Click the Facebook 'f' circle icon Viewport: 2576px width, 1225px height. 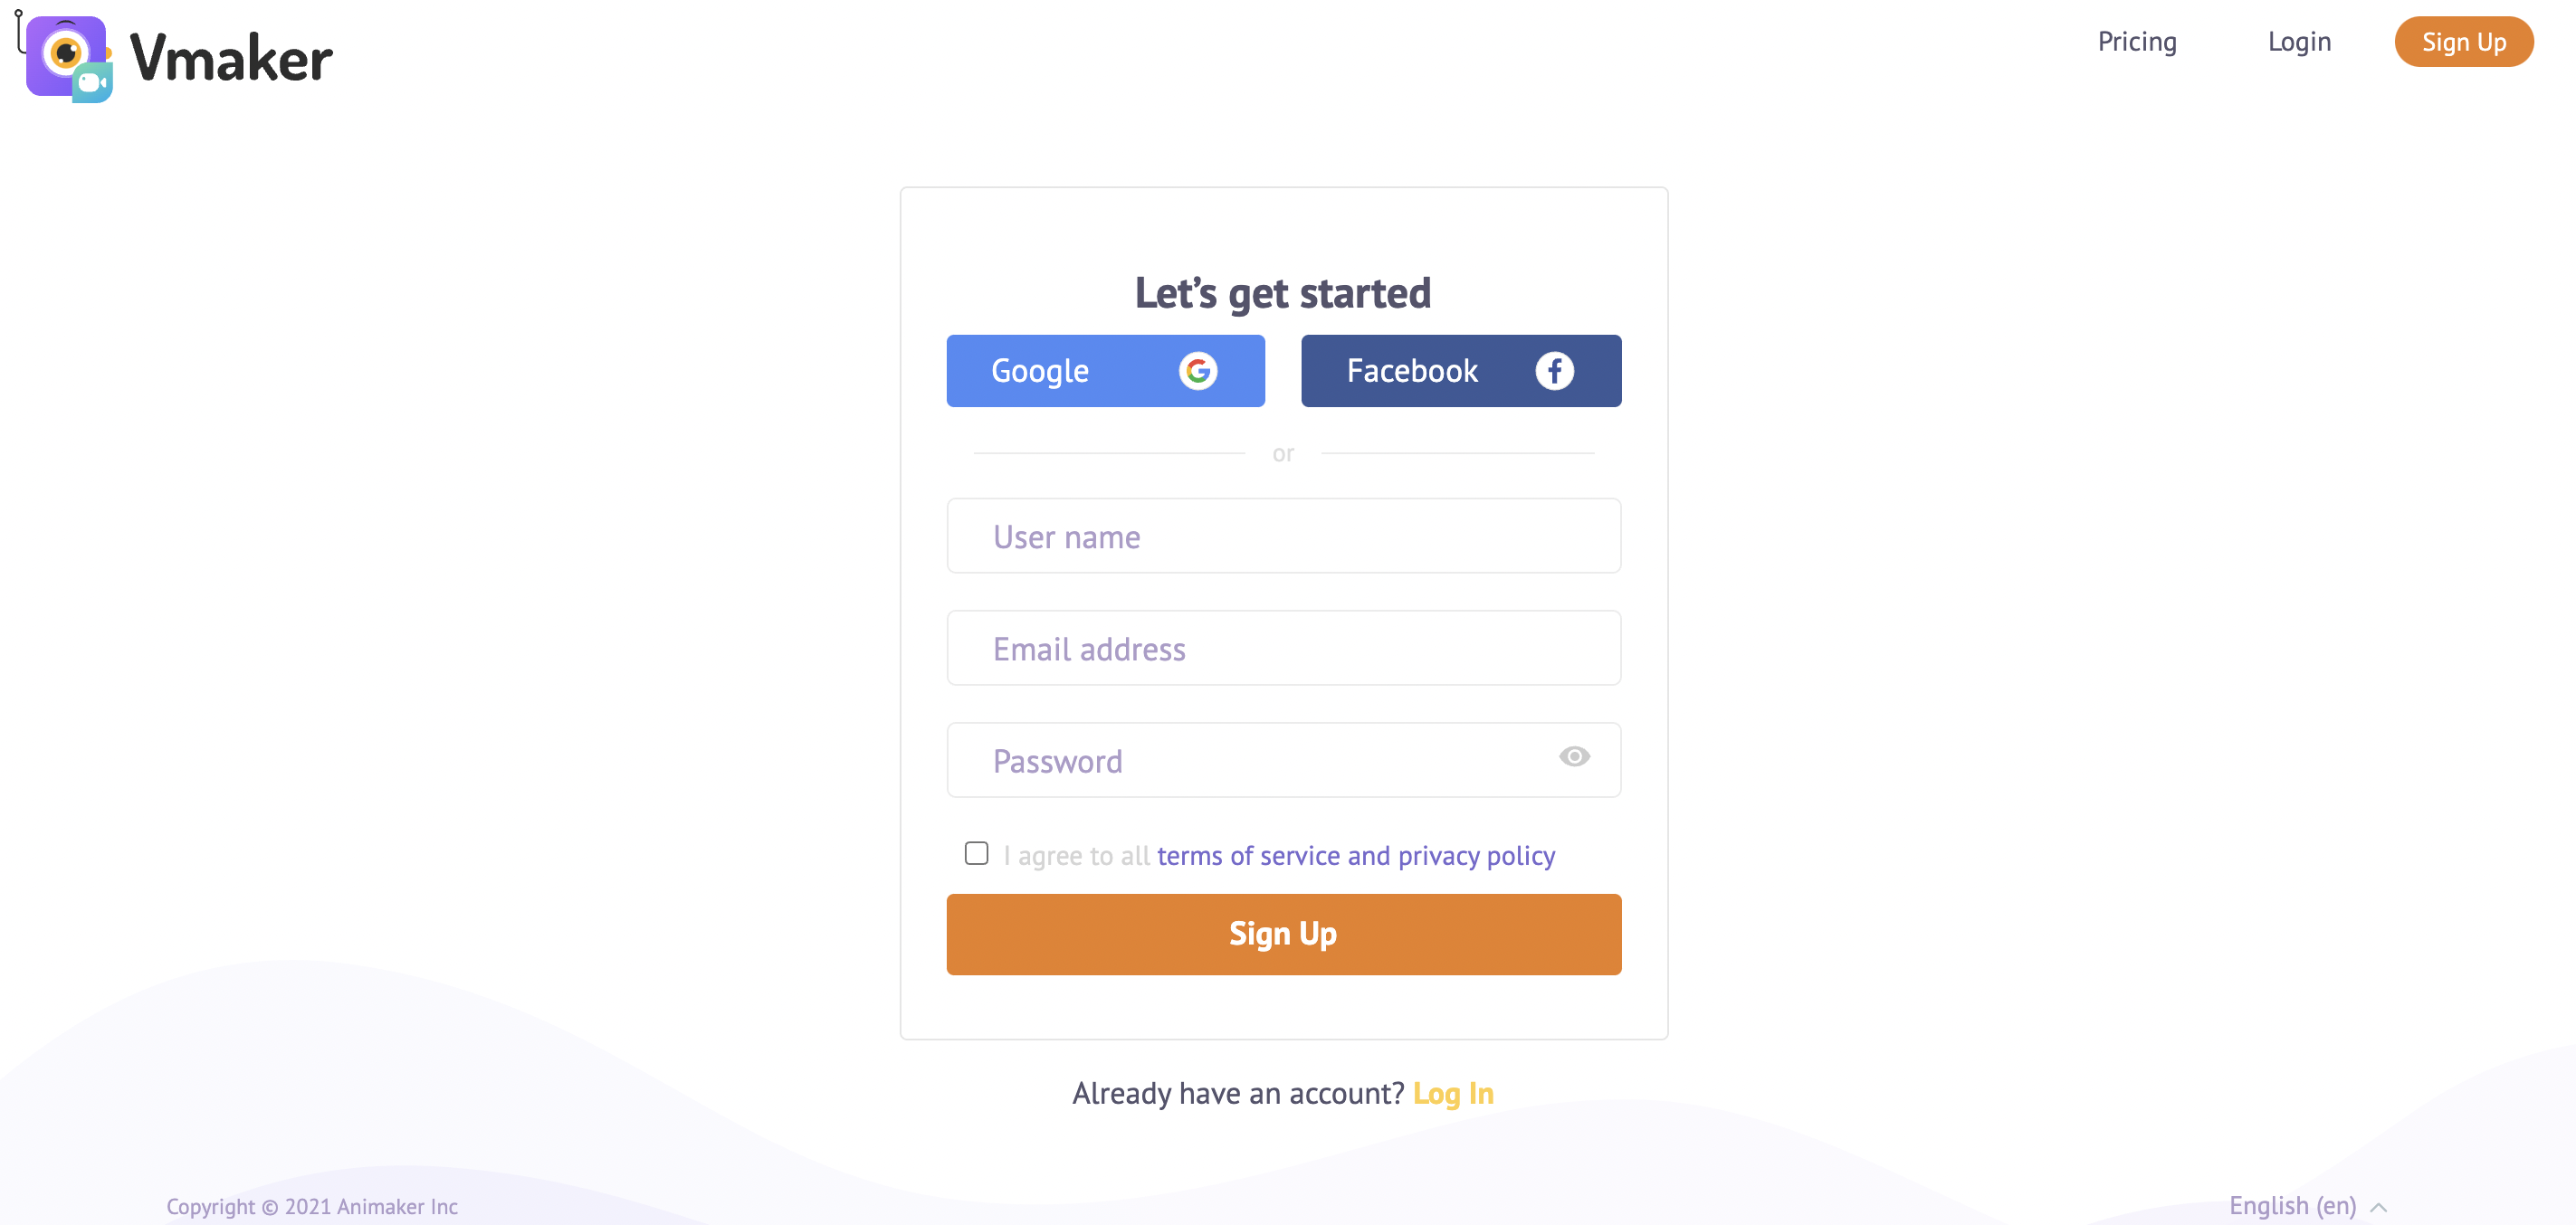[x=1558, y=371]
